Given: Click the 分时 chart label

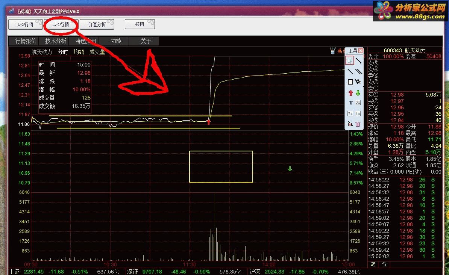Looking at the screenshot, I should point(63,52).
